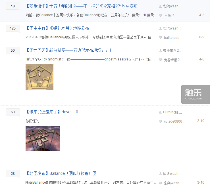The height and width of the screenshot is (189, 210).
Task: Click the 触乐 chuapp.com watermark logo
Action: 196,94
